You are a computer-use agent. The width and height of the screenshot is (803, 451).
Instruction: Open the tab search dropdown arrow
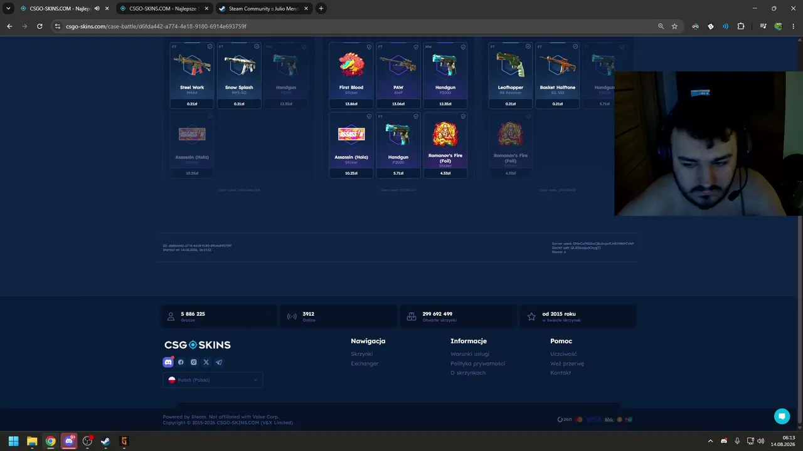tap(8, 9)
